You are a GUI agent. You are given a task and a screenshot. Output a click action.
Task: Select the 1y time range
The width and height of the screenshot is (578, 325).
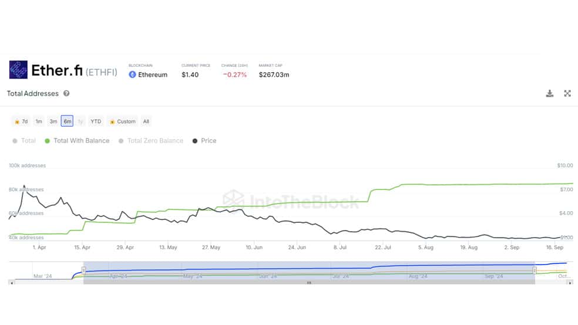coord(80,121)
